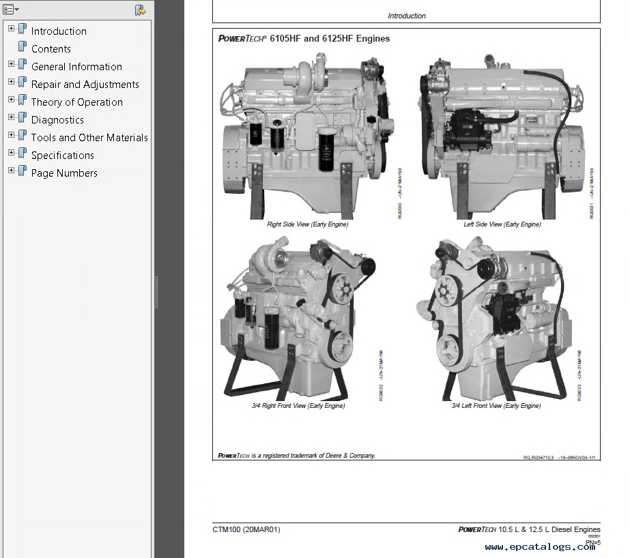Click the 'Left Side View (Early Engine)' caption
Screen dimensions: 630x558
point(502,224)
